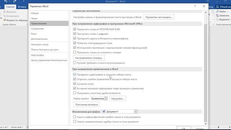Click the Redo arrow in the title bar
The width and height of the screenshot is (231, 130).
pyautogui.click(x=15, y=1)
